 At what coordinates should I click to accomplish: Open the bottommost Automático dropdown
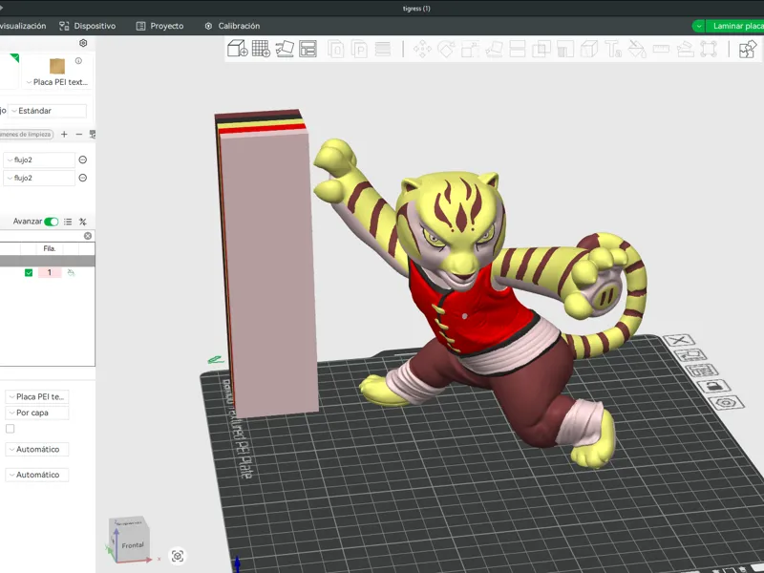[37, 475]
